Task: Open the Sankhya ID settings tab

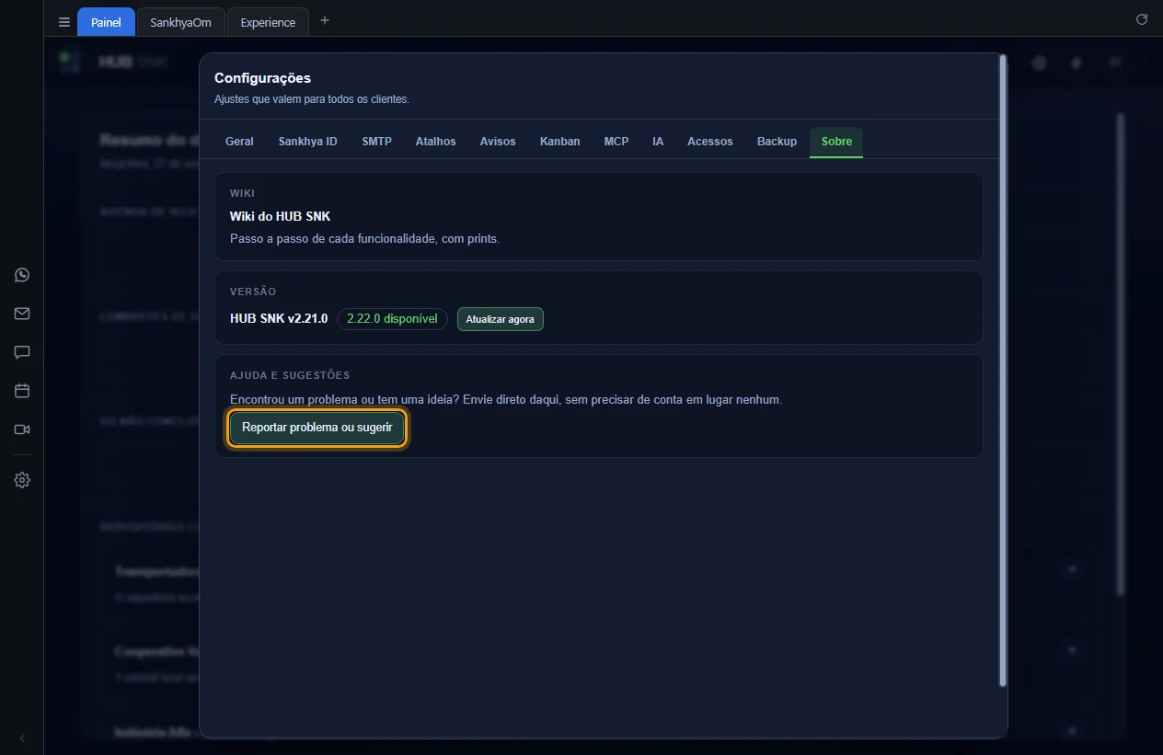Action: tap(307, 142)
